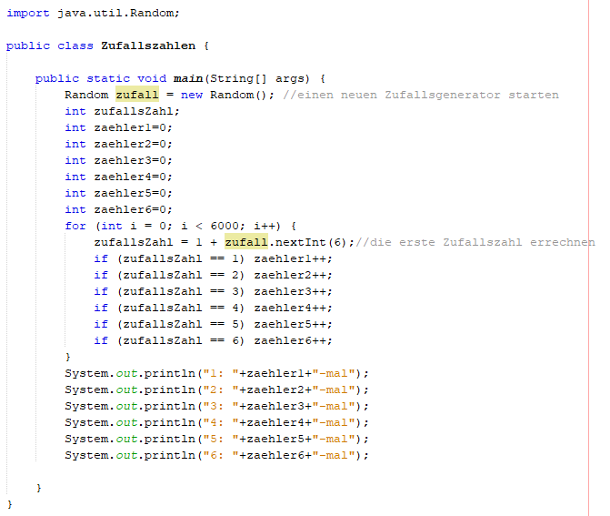Click the "new" keyword before Random()
This screenshot has width=610, height=516.
tap(192, 95)
